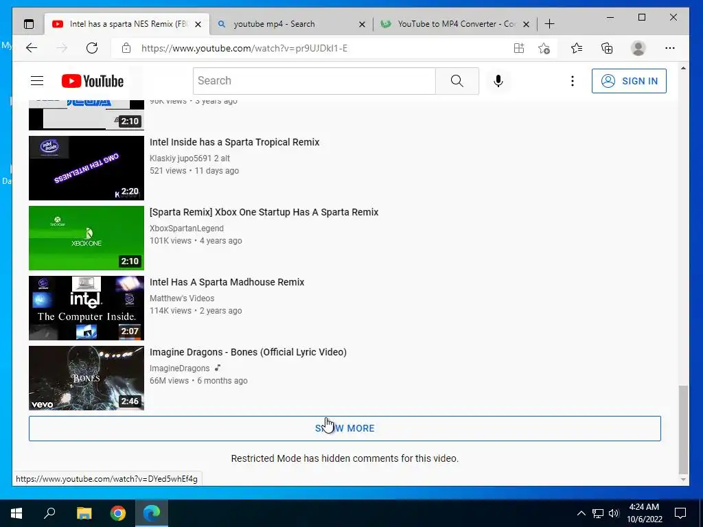Add this page to favorites star icon
This screenshot has height=527, width=703.
coord(544,48)
